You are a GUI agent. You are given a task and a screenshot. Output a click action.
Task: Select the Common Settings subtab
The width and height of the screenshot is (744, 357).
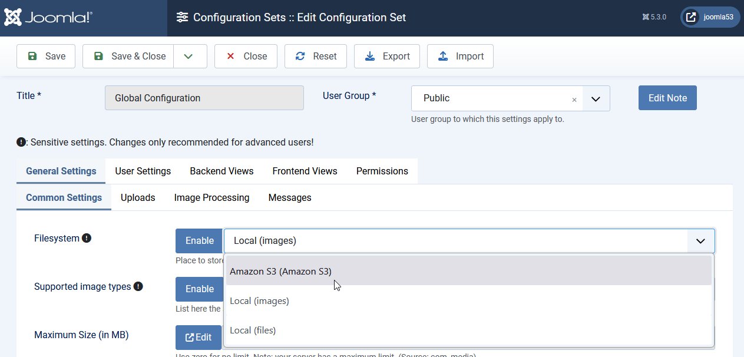[x=64, y=197]
